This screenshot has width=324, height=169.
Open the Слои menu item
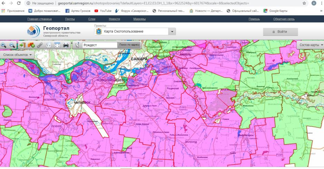click(92, 19)
